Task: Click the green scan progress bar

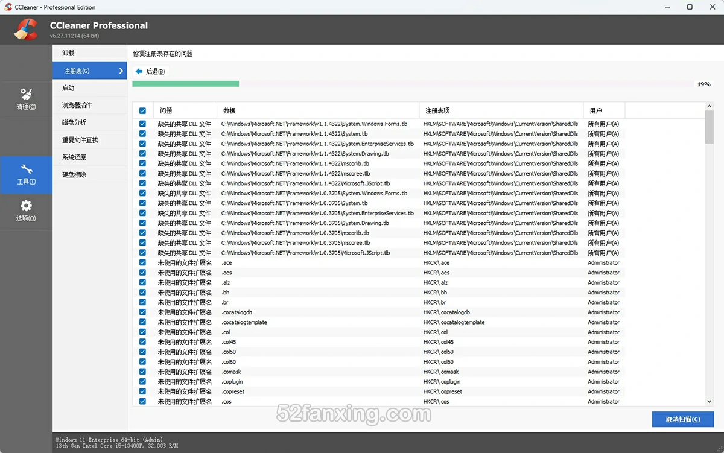Action: coord(186,84)
